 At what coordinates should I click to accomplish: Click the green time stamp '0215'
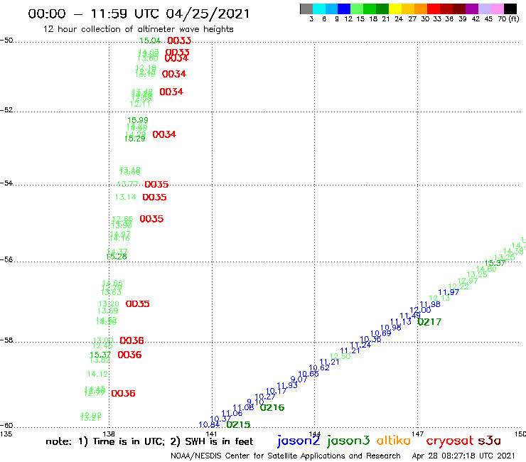tap(238, 425)
